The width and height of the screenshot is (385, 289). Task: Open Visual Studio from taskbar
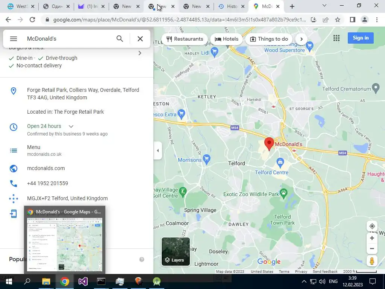[x=83, y=281]
